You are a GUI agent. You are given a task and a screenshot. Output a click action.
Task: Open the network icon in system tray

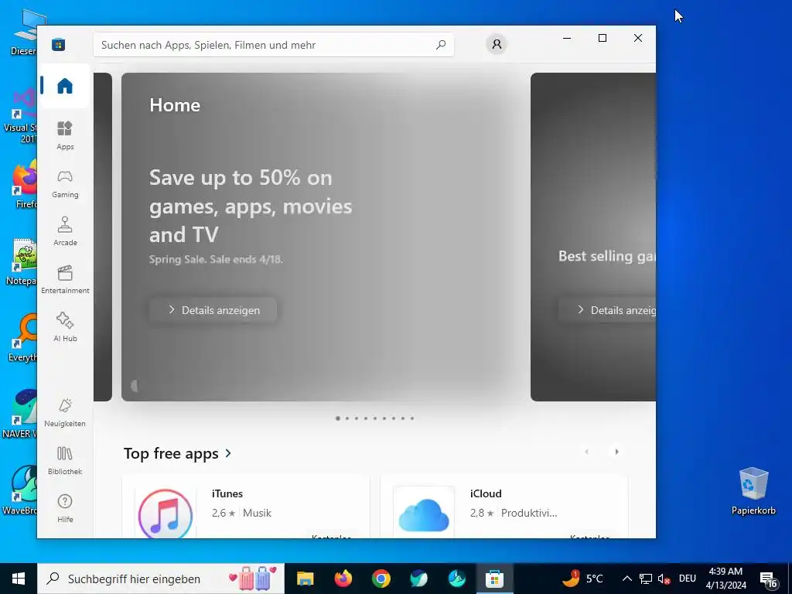[646, 579]
